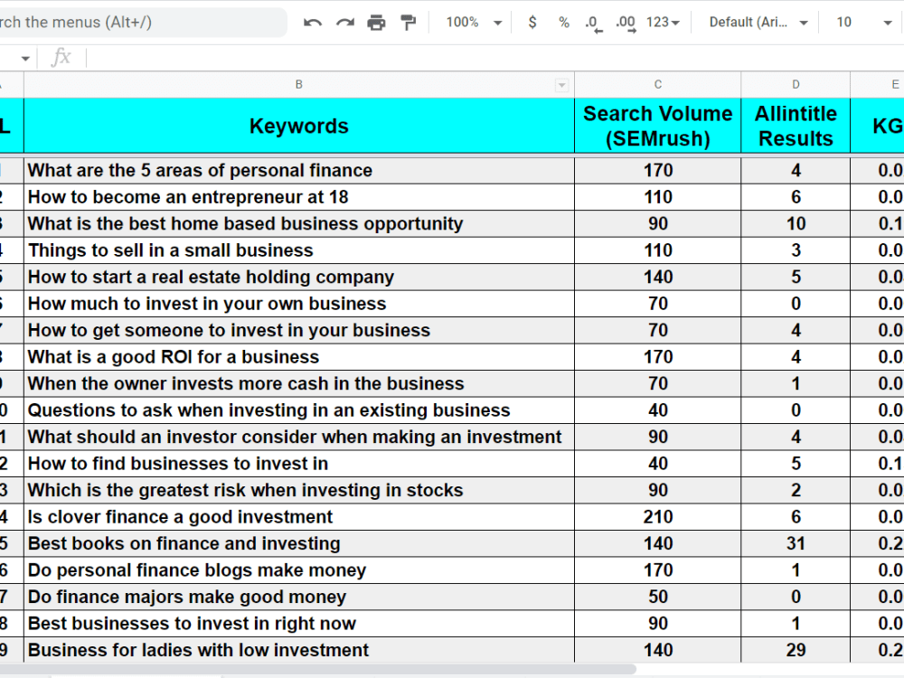Click the Keywords header cell
The width and height of the screenshot is (904, 678).
298,126
